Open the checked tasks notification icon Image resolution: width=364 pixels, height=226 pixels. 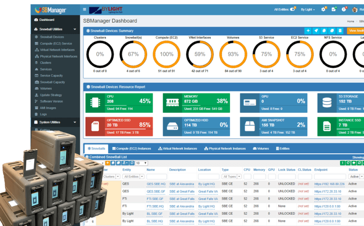333,10
